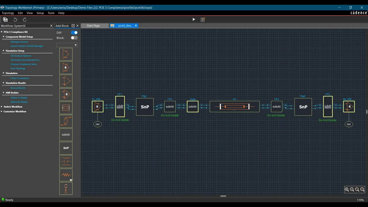Click the TP2 subckt block on canvas
Screen dimensions: 368x207
(x=328, y=106)
